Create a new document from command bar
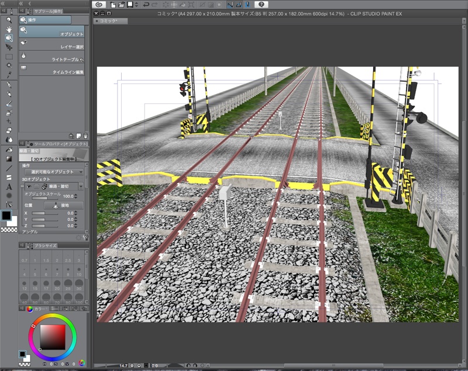 point(113,5)
